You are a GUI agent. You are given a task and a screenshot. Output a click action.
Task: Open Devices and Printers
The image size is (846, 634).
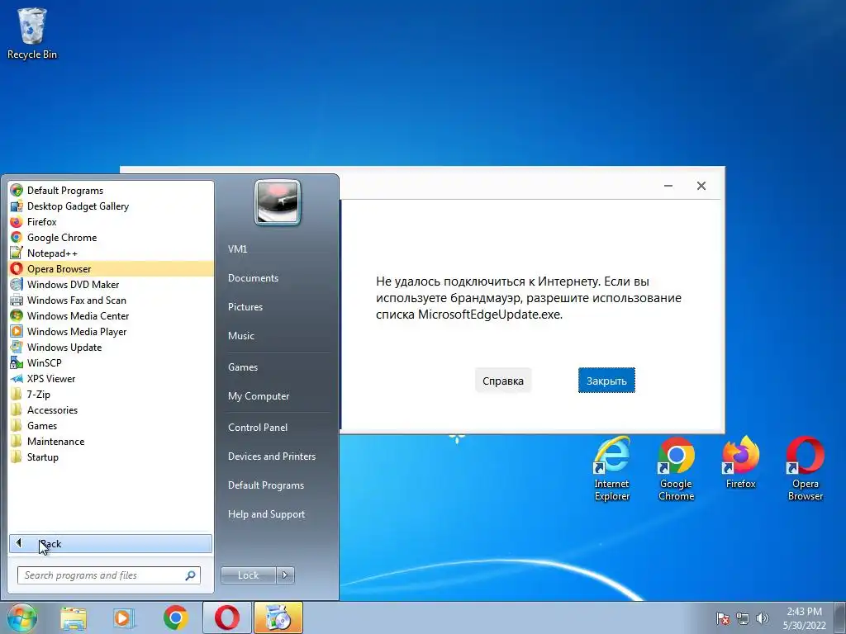pos(271,456)
